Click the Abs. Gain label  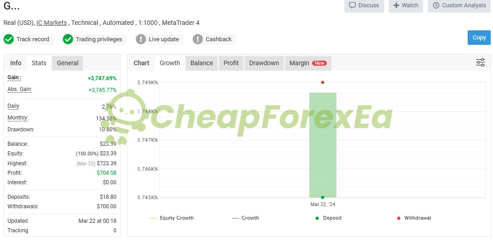point(20,90)
